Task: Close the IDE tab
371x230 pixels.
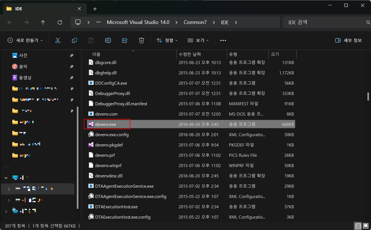Action: (79, 9)
